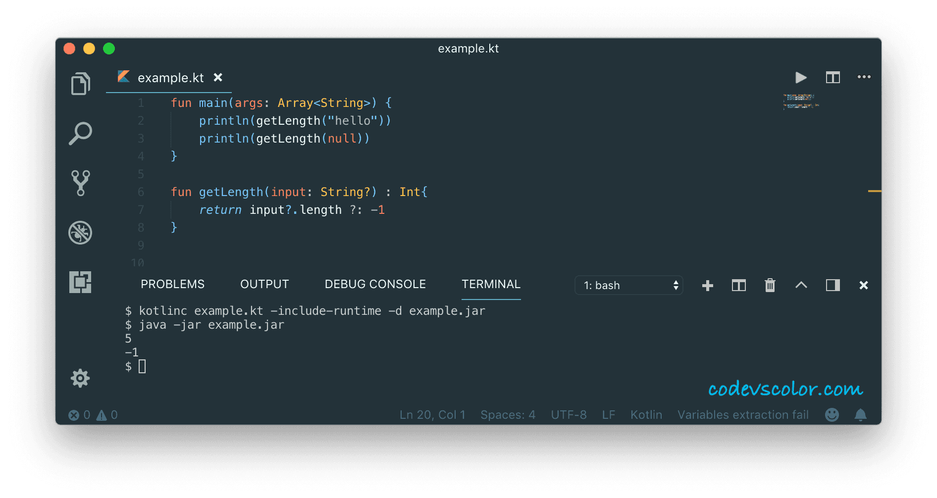Click the 'null' argument on line 3

tap(342, 139)
